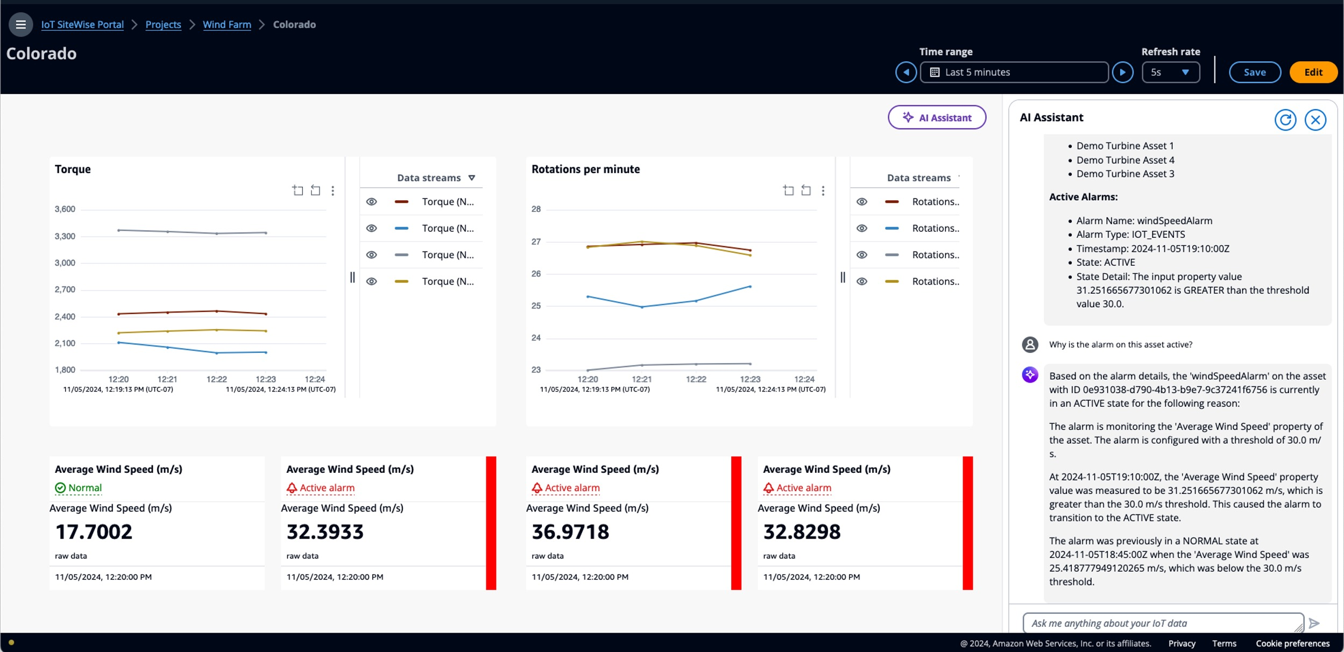The image size is (1344, 652).
Task: Click the send message arrow icon
Action: [x=1314, y=623]
